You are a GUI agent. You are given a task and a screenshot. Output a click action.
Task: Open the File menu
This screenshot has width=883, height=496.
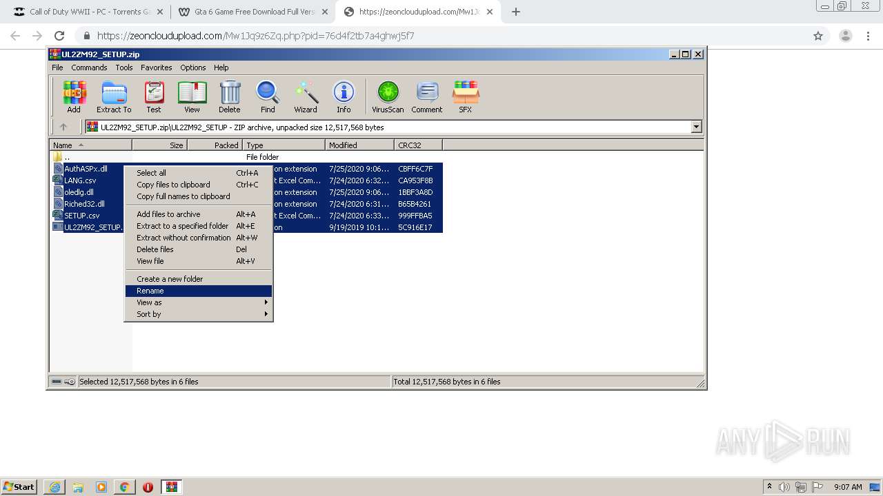coord(57,68)
